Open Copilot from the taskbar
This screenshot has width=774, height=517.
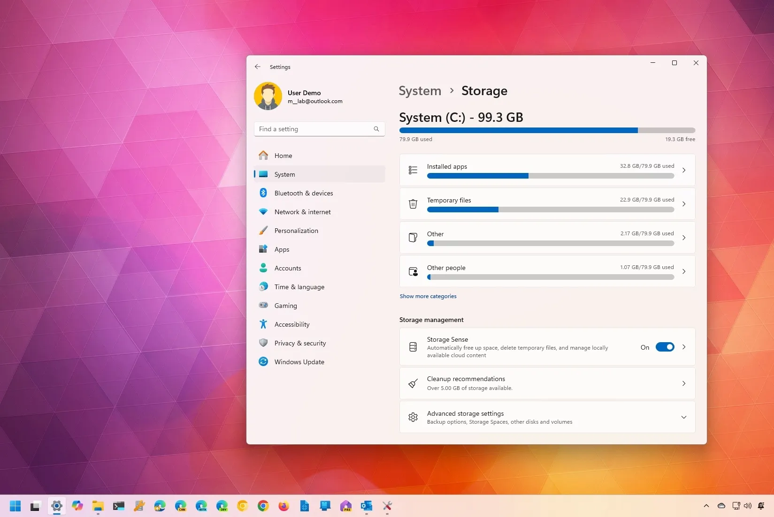(77, 506)
